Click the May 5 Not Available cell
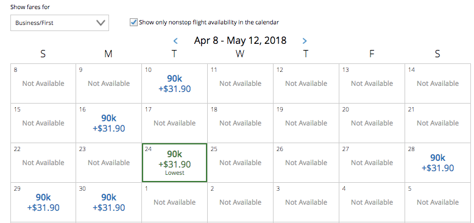This screenshot has height=223, width=474. pyautogui.click(x=437, y=202)
